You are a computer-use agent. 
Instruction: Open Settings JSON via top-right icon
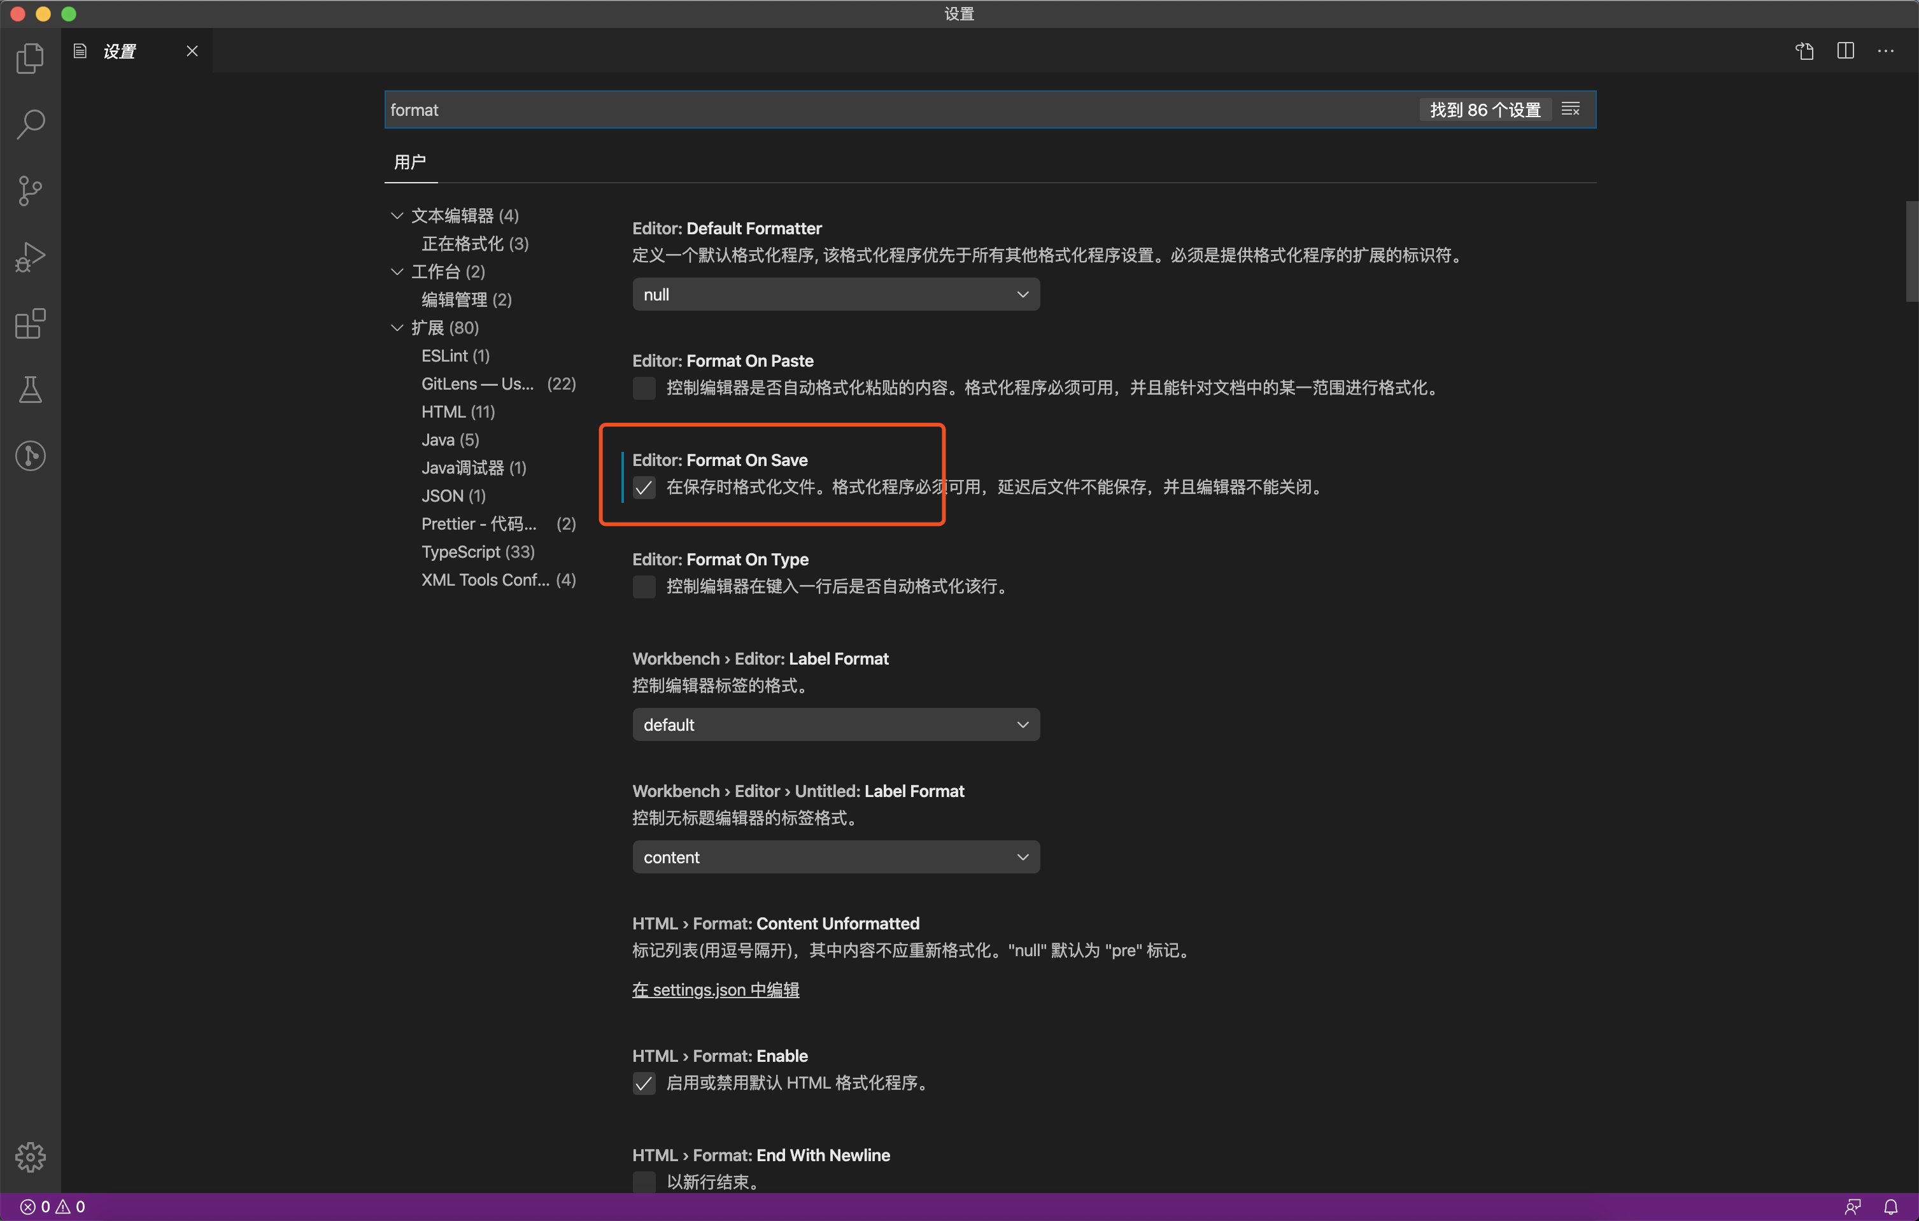coord(1804,50)
